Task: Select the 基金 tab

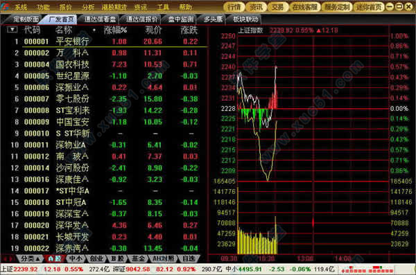Action: 139,258
